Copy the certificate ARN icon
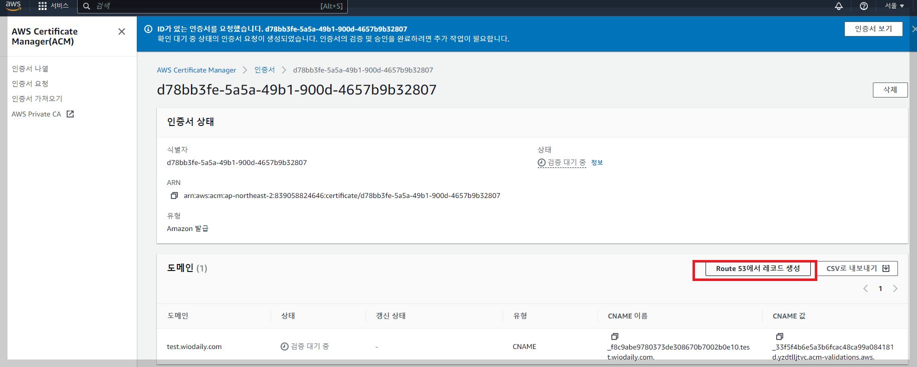Image resolution: width=917 pixels, height=367 pixels. click(x=174, y=195)
